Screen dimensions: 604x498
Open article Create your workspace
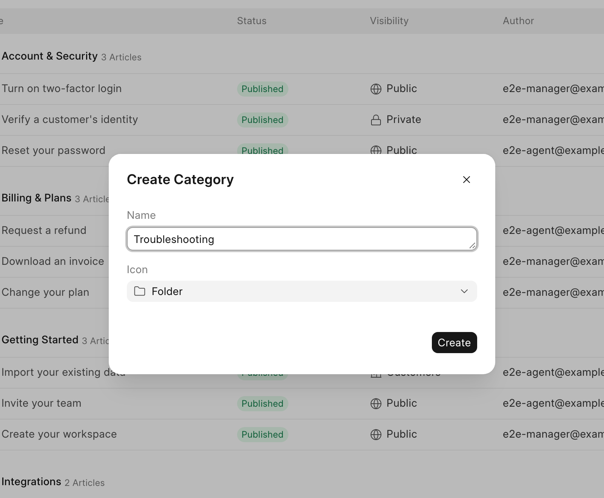pos(59,434)
